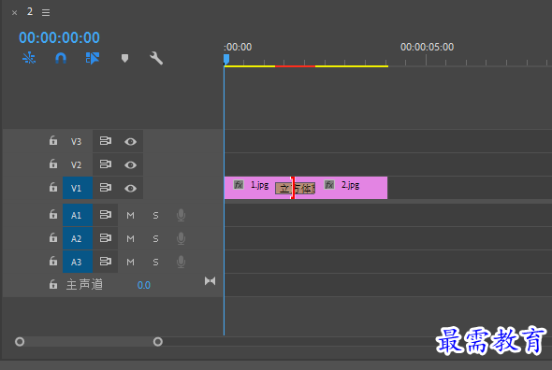The image size is (552, 370).
Task: Toggle lock on track A3
Action: tap(52, 261)
